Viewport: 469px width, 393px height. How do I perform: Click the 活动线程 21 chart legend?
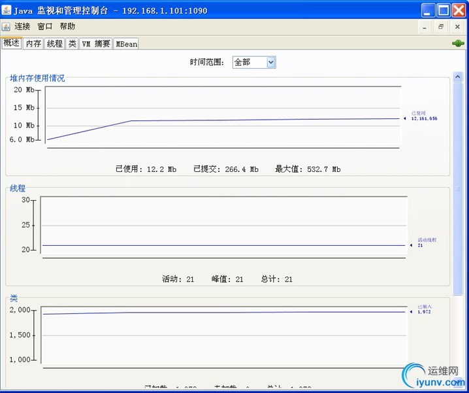(427, 243)
